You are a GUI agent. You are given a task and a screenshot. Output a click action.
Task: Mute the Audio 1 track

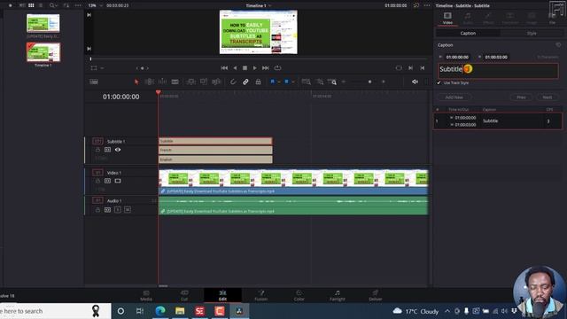pos(128,210)
